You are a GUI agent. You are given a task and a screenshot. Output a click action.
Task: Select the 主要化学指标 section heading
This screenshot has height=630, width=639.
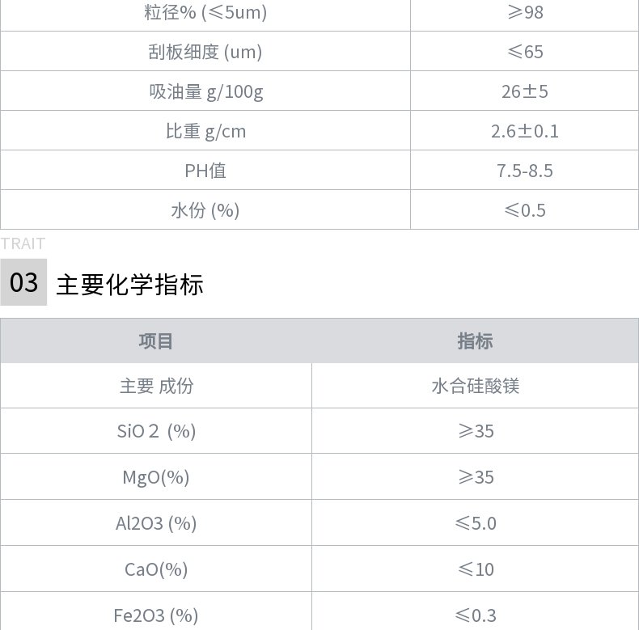(129, 284)
